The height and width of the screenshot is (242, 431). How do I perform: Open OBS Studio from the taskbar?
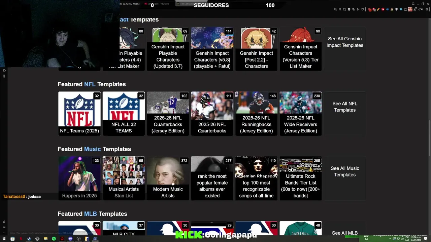(78, 239)
